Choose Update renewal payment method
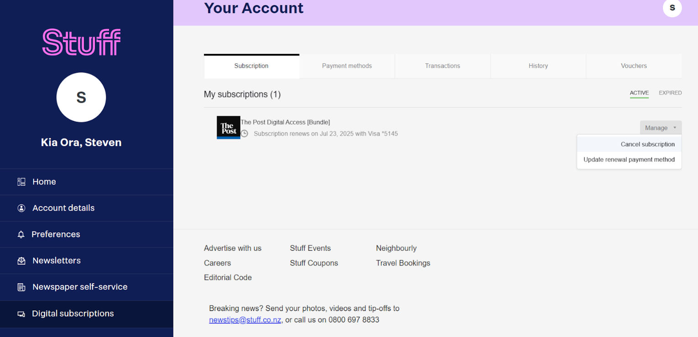698x337 pixels. (629, 160)
